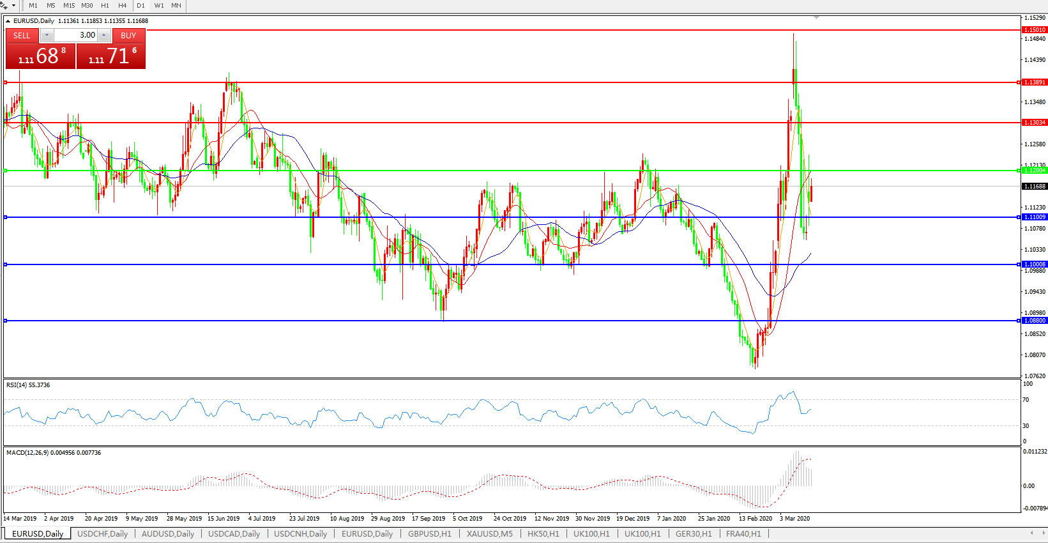The image size is (1048, 543).
Task: Select the W1 weekly timeframe
Action: 159,6
